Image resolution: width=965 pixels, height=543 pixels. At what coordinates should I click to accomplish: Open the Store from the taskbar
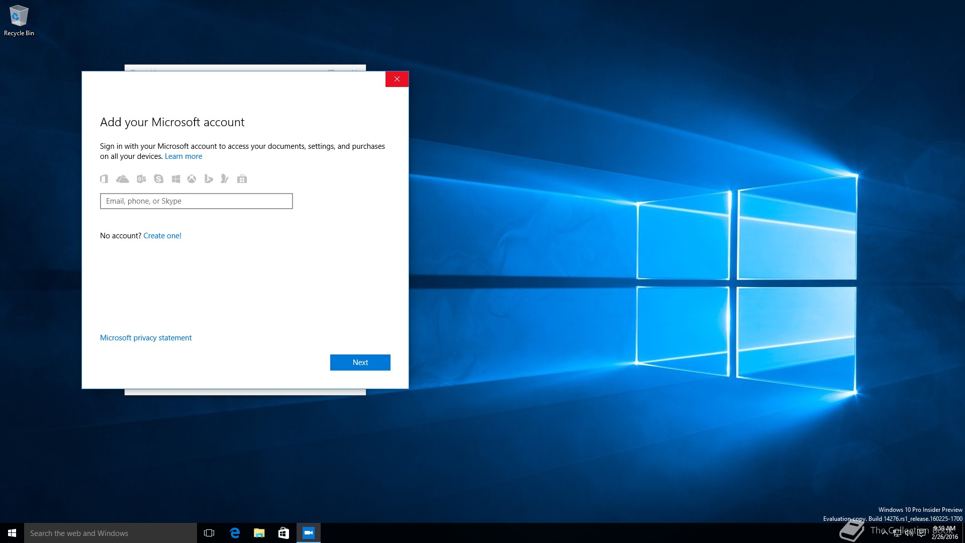[x=283, y=533]
